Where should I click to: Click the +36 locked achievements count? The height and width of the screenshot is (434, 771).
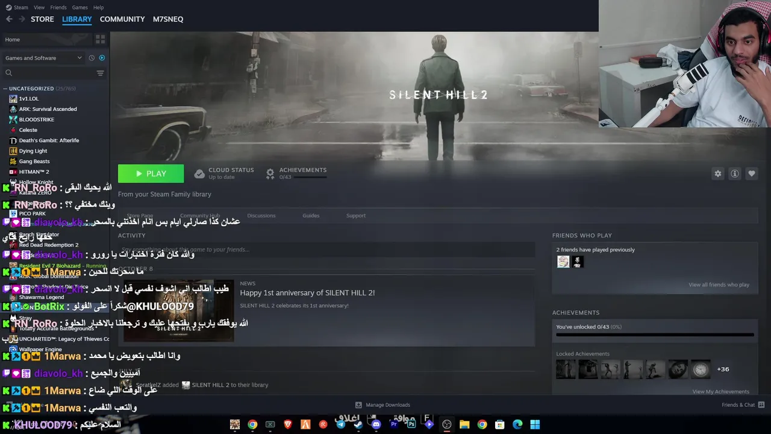coord(723,369)
